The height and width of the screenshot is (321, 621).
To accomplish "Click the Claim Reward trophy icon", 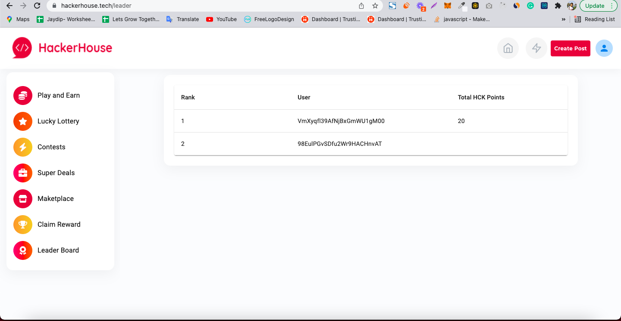I will point(22,224).
